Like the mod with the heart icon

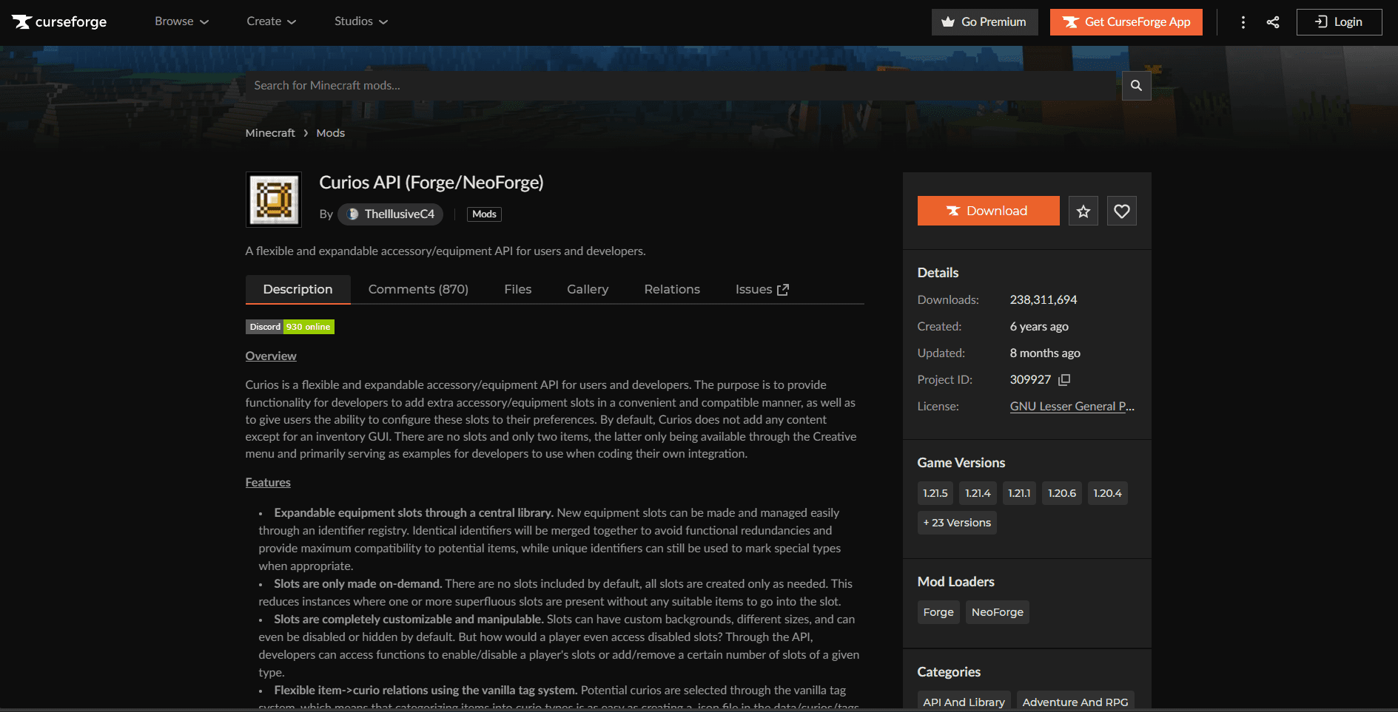pyautogui.click(x=1122, y=211)
